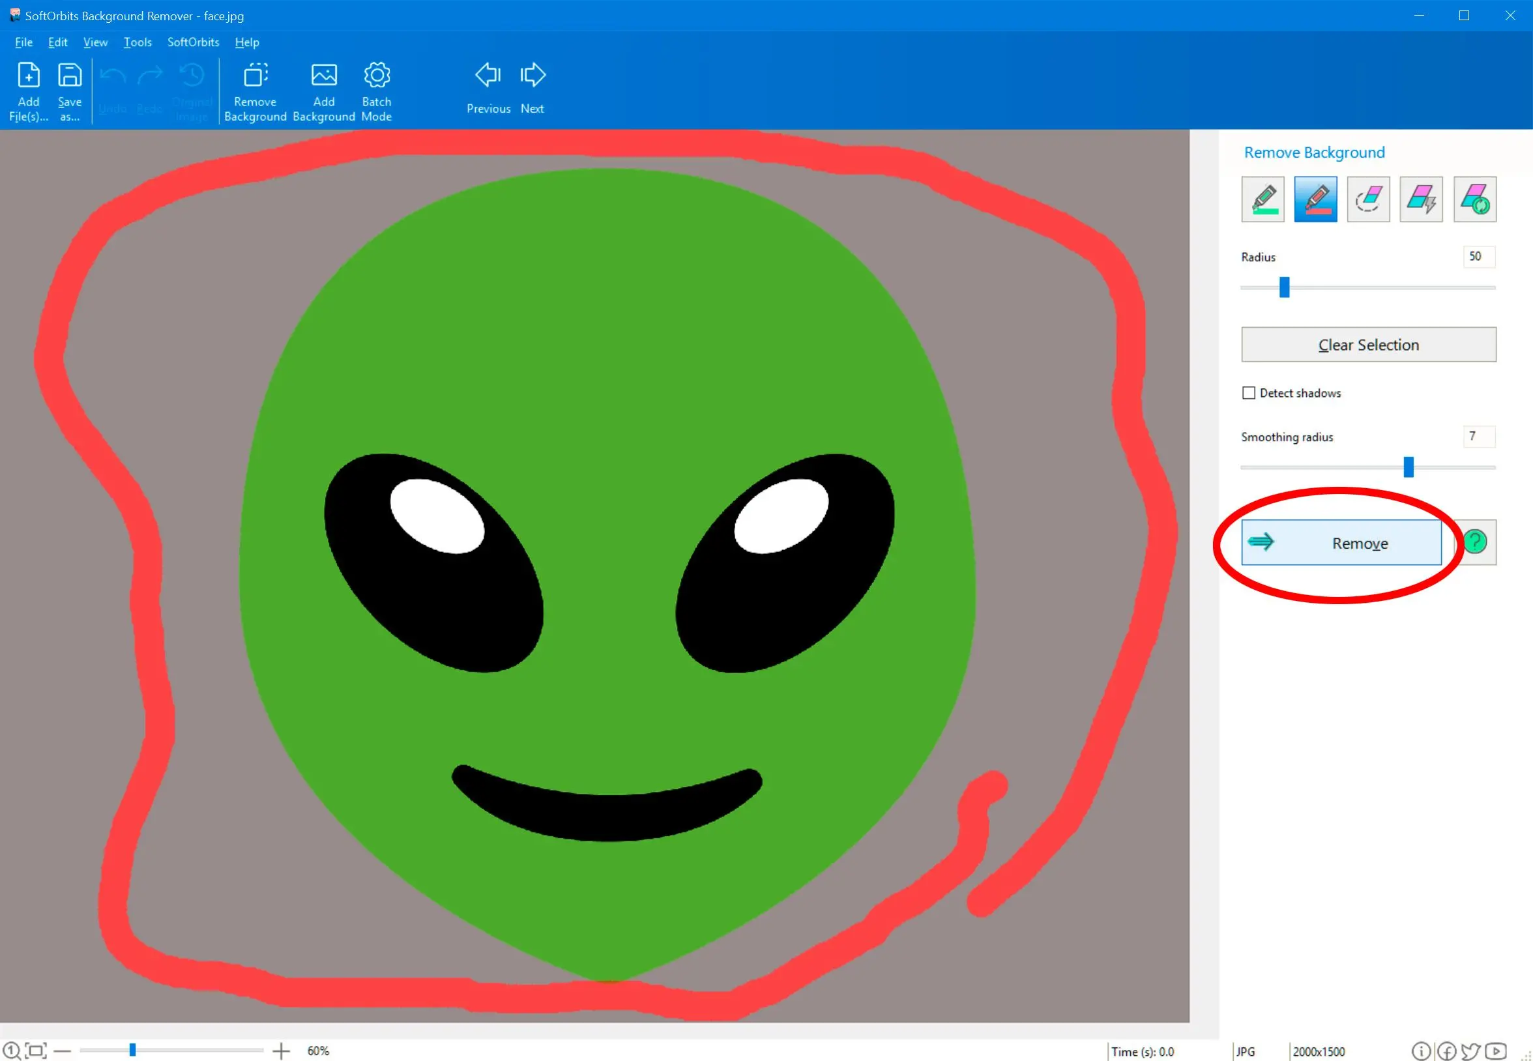Screen dimensions: 1533x1061
Task: Drag the Smoothing radius slider
Action: coord(1409,466)
